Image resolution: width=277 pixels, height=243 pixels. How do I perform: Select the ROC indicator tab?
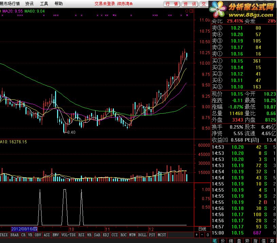[x=123, y=235]
